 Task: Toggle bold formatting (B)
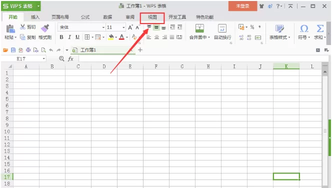click(61, 37)
